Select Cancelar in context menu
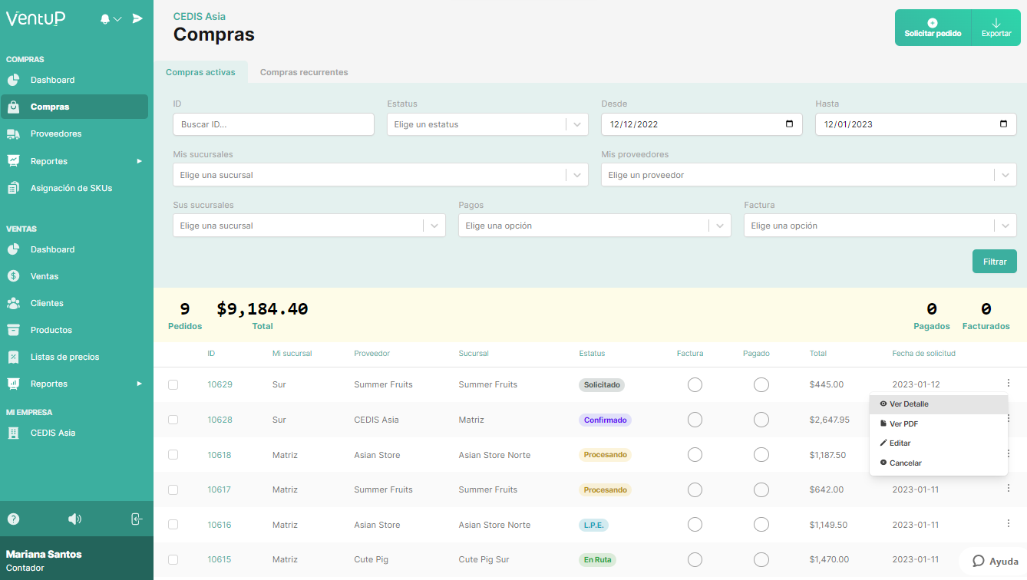This screenshot has width=1027, height=580. pyautogui.click(x=938, y=463)
